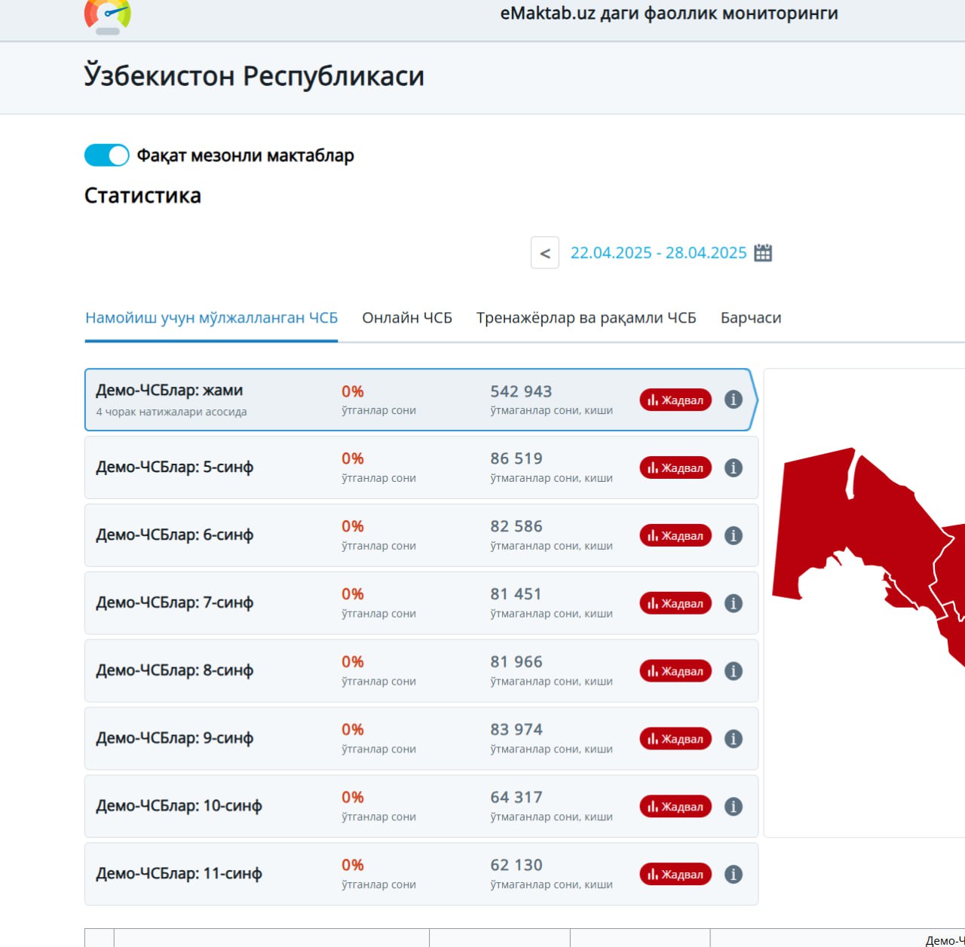Image resolution: width=965 pixels, height=947 pixels.
Task: Open Тренажёрлар ва рақамли ЧСБ tab
Action: 586,318
